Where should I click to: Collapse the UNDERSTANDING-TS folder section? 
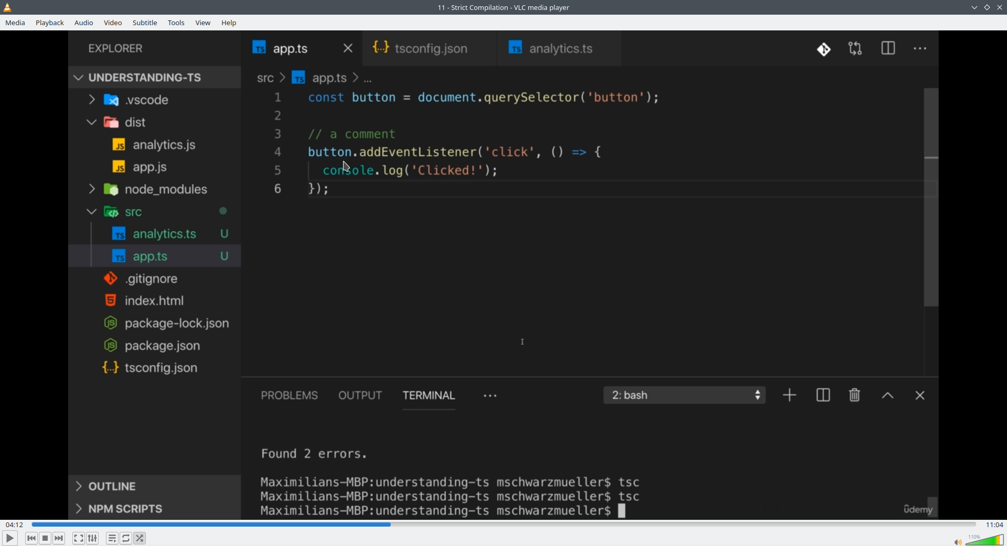pos(155,78)
